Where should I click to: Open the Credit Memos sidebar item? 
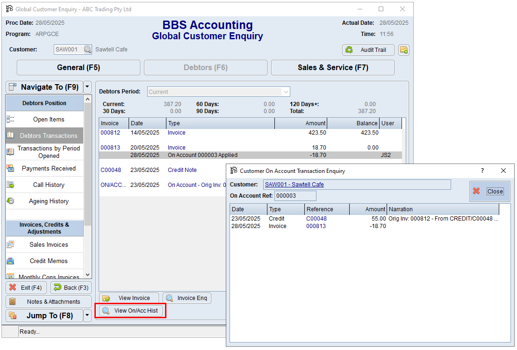(x=49, y=261)
